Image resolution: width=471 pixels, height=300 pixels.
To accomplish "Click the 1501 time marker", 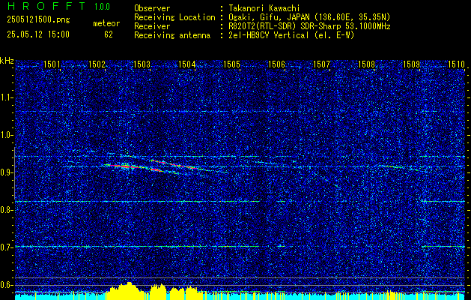I will point(52,64).
